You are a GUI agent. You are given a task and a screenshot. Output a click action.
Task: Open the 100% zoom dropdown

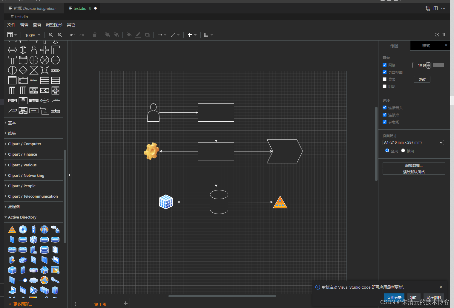coord(33,35)
